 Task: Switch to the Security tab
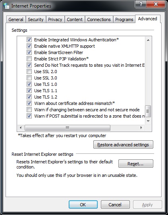coord(36,19)
